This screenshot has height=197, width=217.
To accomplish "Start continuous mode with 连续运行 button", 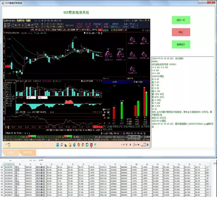I will point(181,44).
